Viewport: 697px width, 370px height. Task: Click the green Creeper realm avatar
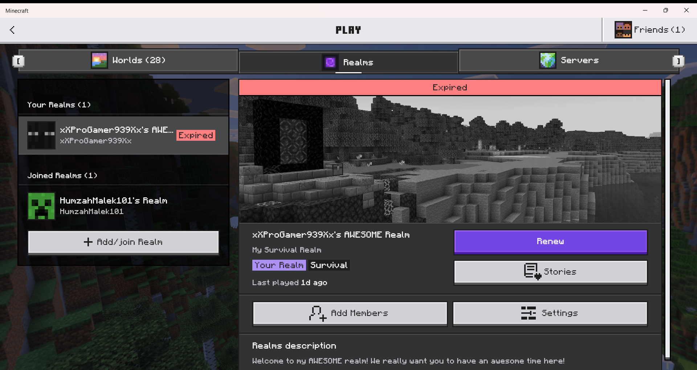coord(41,206)
